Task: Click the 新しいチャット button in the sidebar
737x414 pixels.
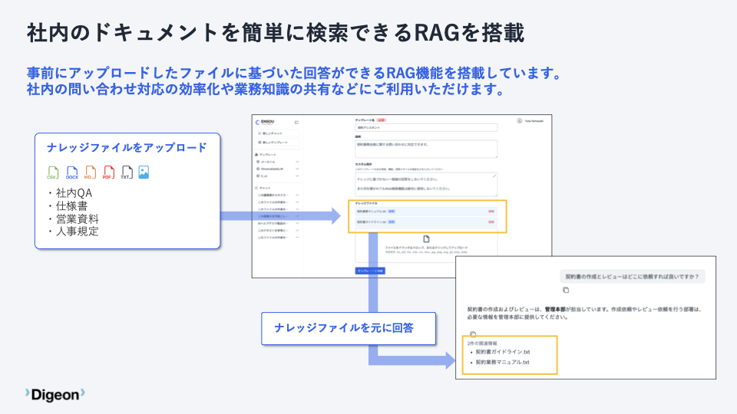Action: (277, 133)
